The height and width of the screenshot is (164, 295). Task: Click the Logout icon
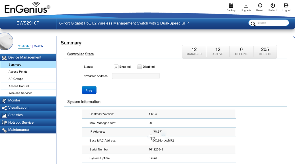(x=286, y=5)
